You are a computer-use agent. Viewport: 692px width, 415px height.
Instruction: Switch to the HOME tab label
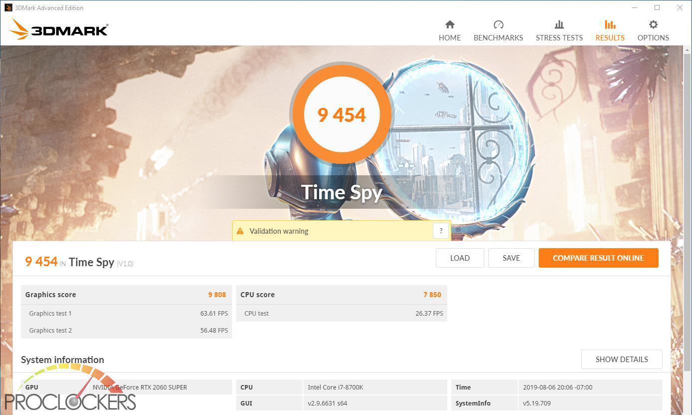450,37
